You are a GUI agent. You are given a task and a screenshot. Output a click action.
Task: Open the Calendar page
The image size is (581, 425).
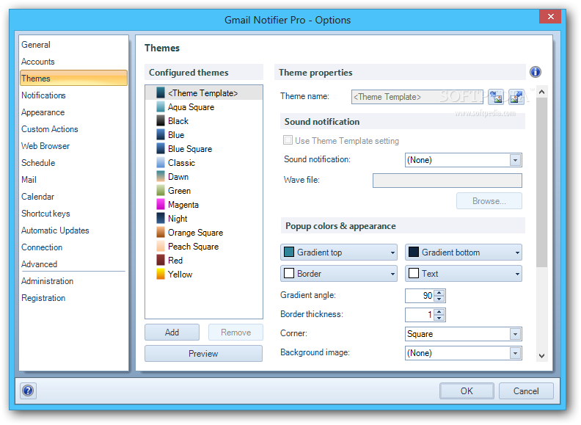[38, 197]
